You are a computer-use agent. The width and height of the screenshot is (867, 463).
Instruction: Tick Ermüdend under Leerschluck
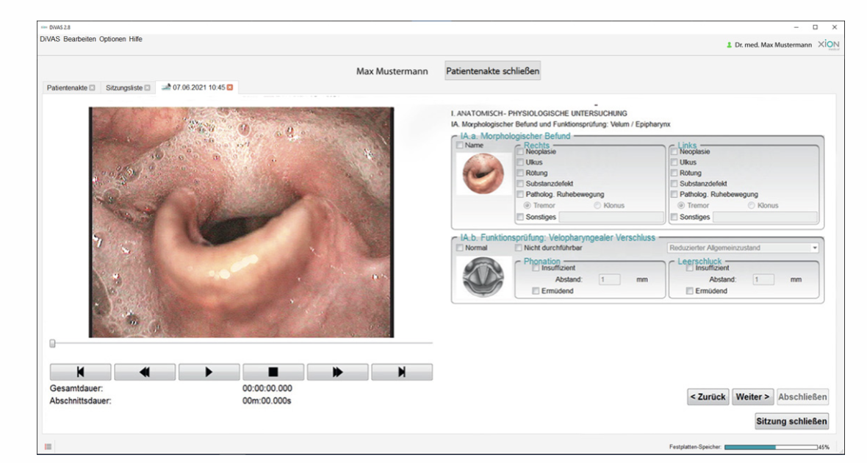pyautogui.click(x=689, y=291)
